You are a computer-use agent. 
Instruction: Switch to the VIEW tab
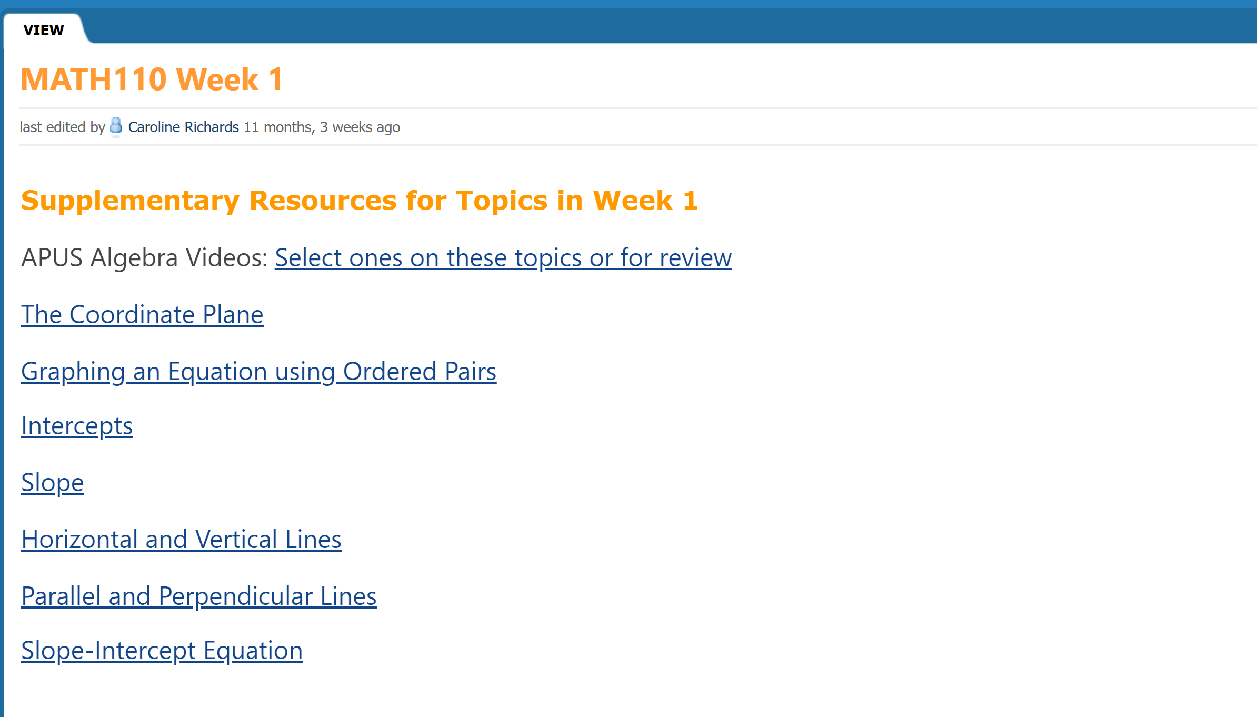44,30
